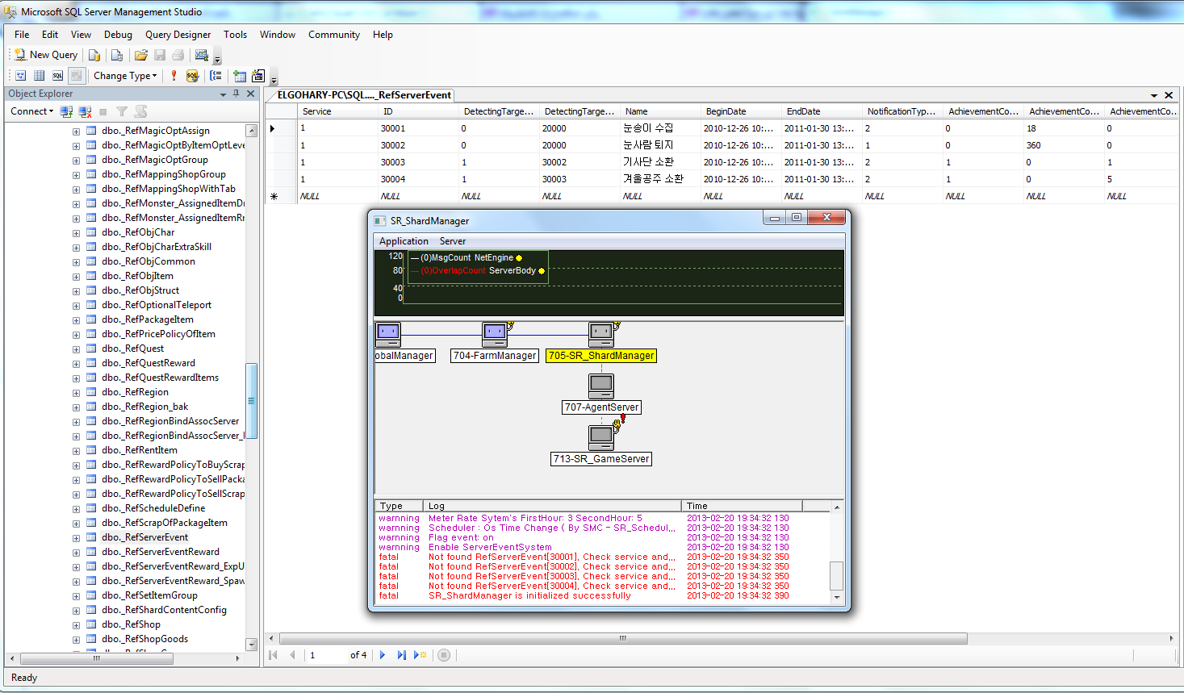Click ShardManager log vertical scrollbar thumb
Viewport: 1184px width, 693px height.
[x=837, y=575]
